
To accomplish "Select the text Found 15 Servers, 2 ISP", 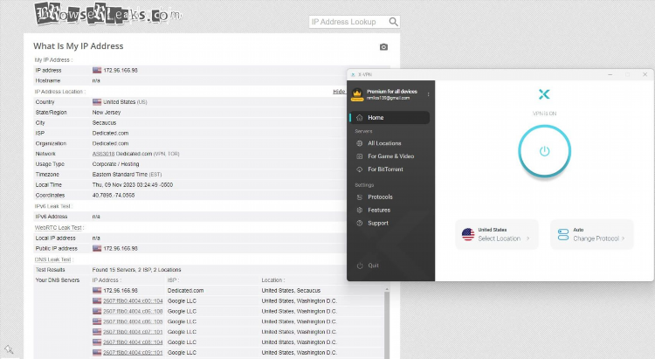I will click(x=136, y=270).
